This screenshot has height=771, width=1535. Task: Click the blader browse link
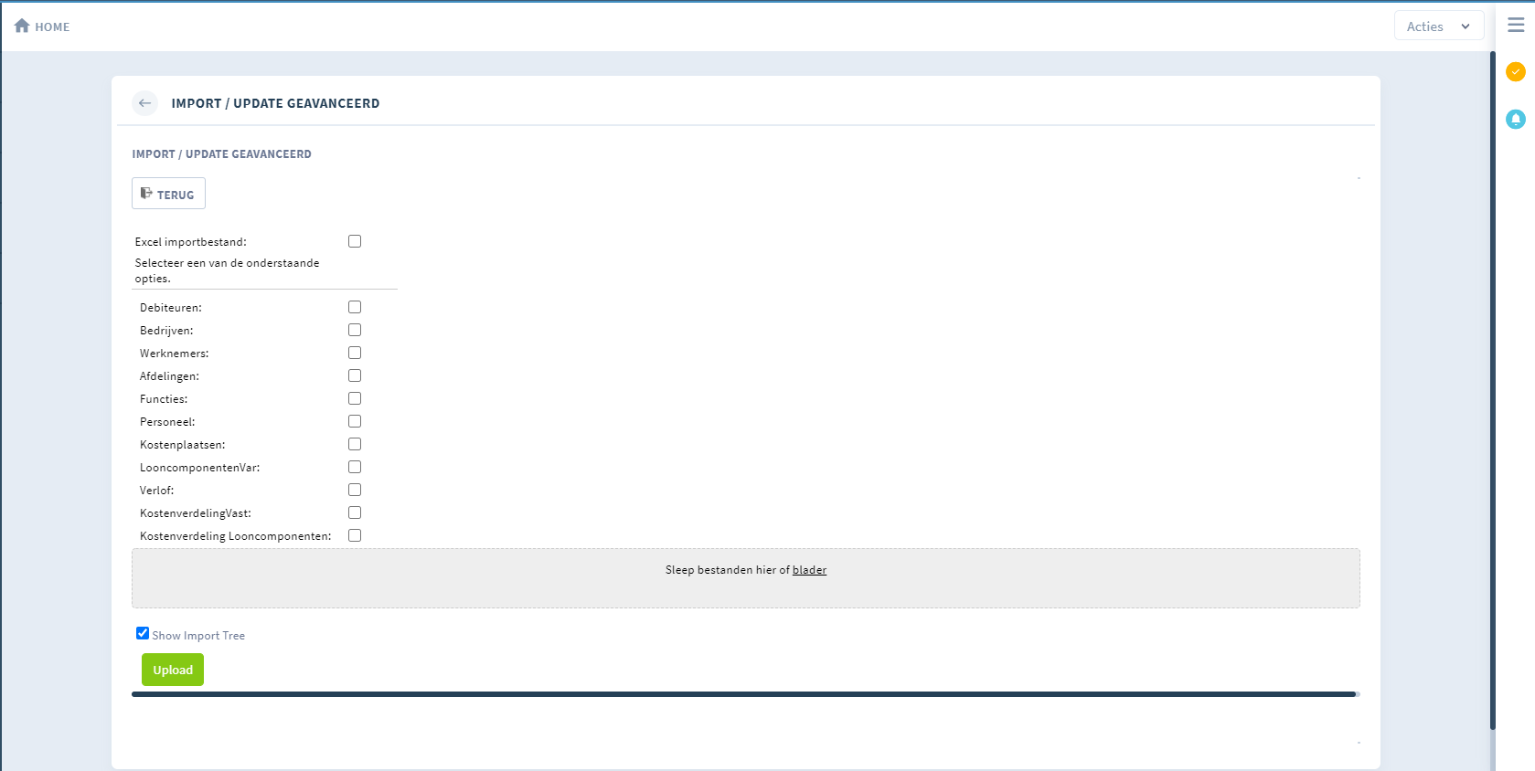(809, 570)
